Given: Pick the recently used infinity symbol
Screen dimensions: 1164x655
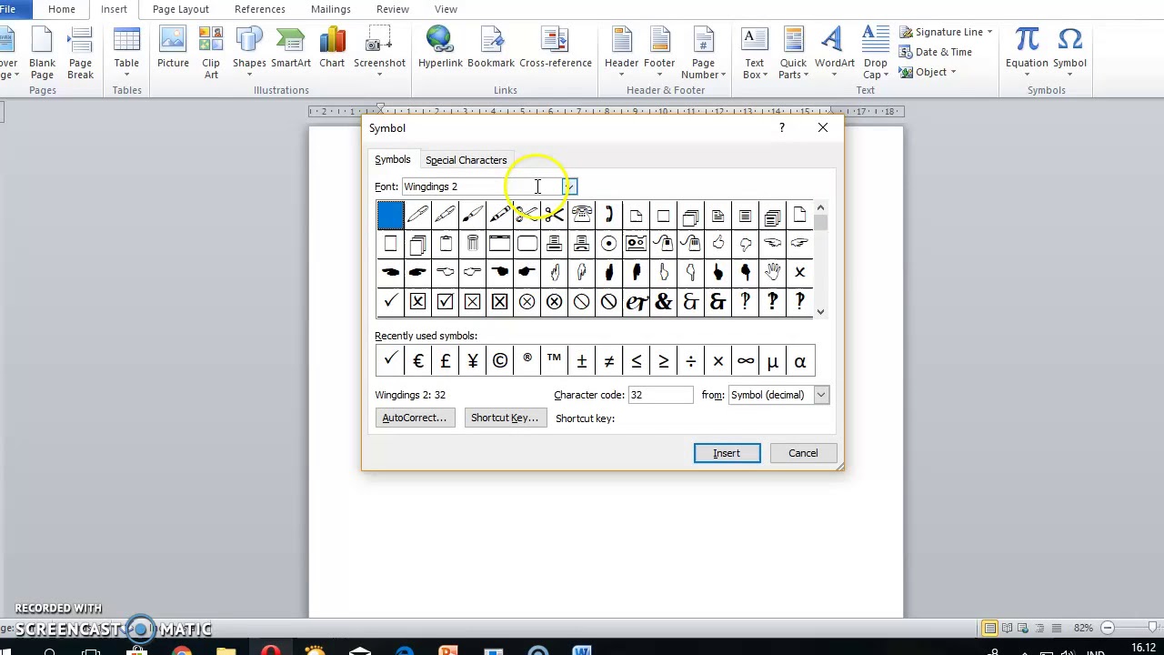Looking at the screenshot, I should (x=745, y=361).
